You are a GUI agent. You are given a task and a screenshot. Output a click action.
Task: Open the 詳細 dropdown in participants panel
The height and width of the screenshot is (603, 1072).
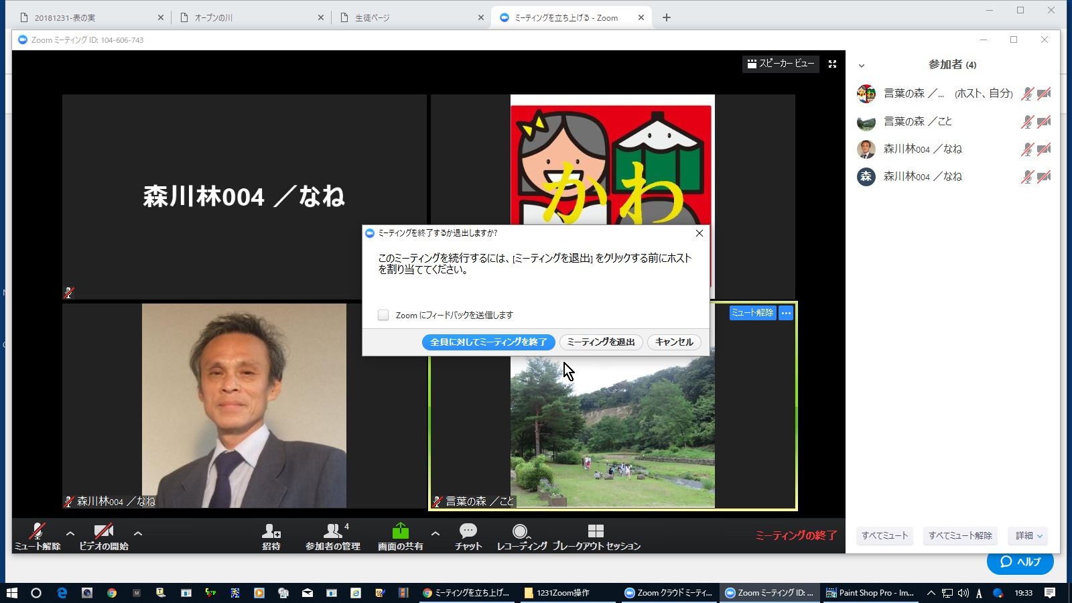pyautogui.click(x=1028, y=536)
